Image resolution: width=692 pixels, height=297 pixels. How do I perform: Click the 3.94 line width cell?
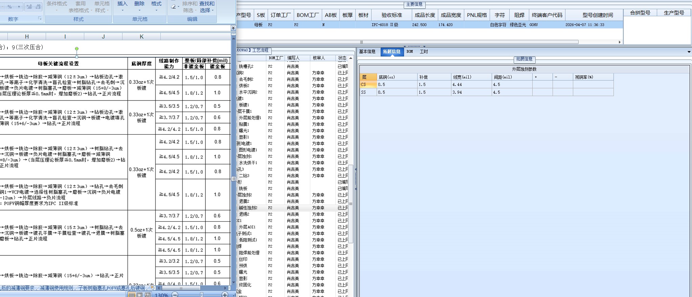pos(471,92)
